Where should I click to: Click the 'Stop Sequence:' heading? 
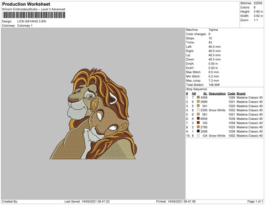pos(197,89)
